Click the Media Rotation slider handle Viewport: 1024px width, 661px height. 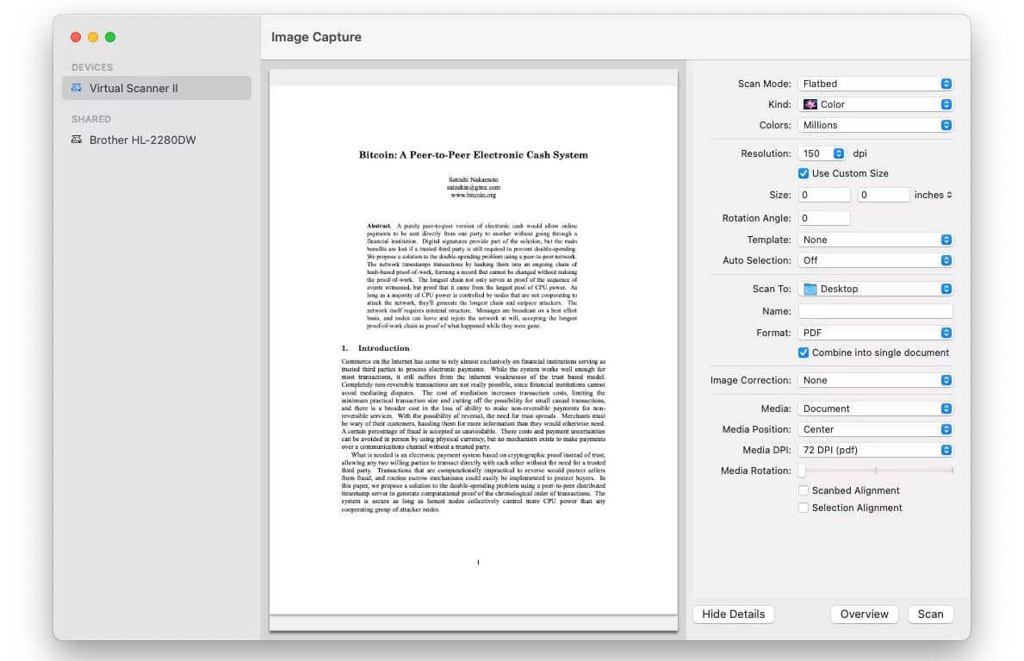click(802, 471)
